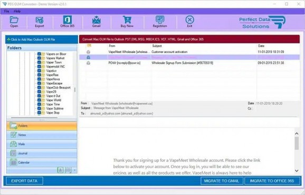
Task: Open the File menu
Action: [7, 11]
